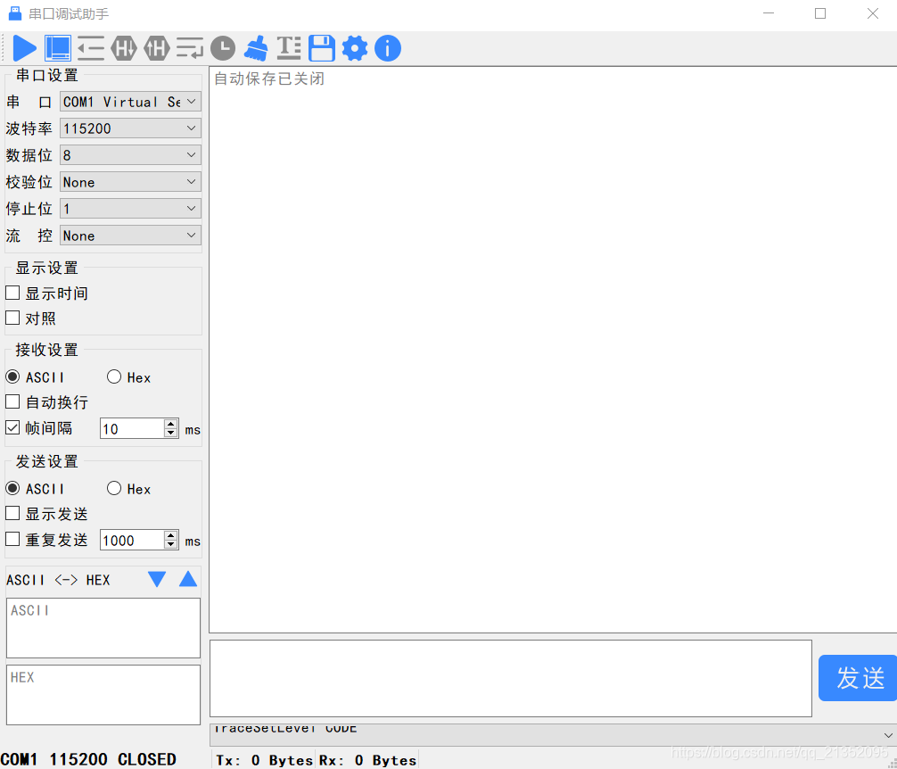Click the COM1 115200 CLOSED status text
Viewport: 897px width, 769px height.
point(88,759)
